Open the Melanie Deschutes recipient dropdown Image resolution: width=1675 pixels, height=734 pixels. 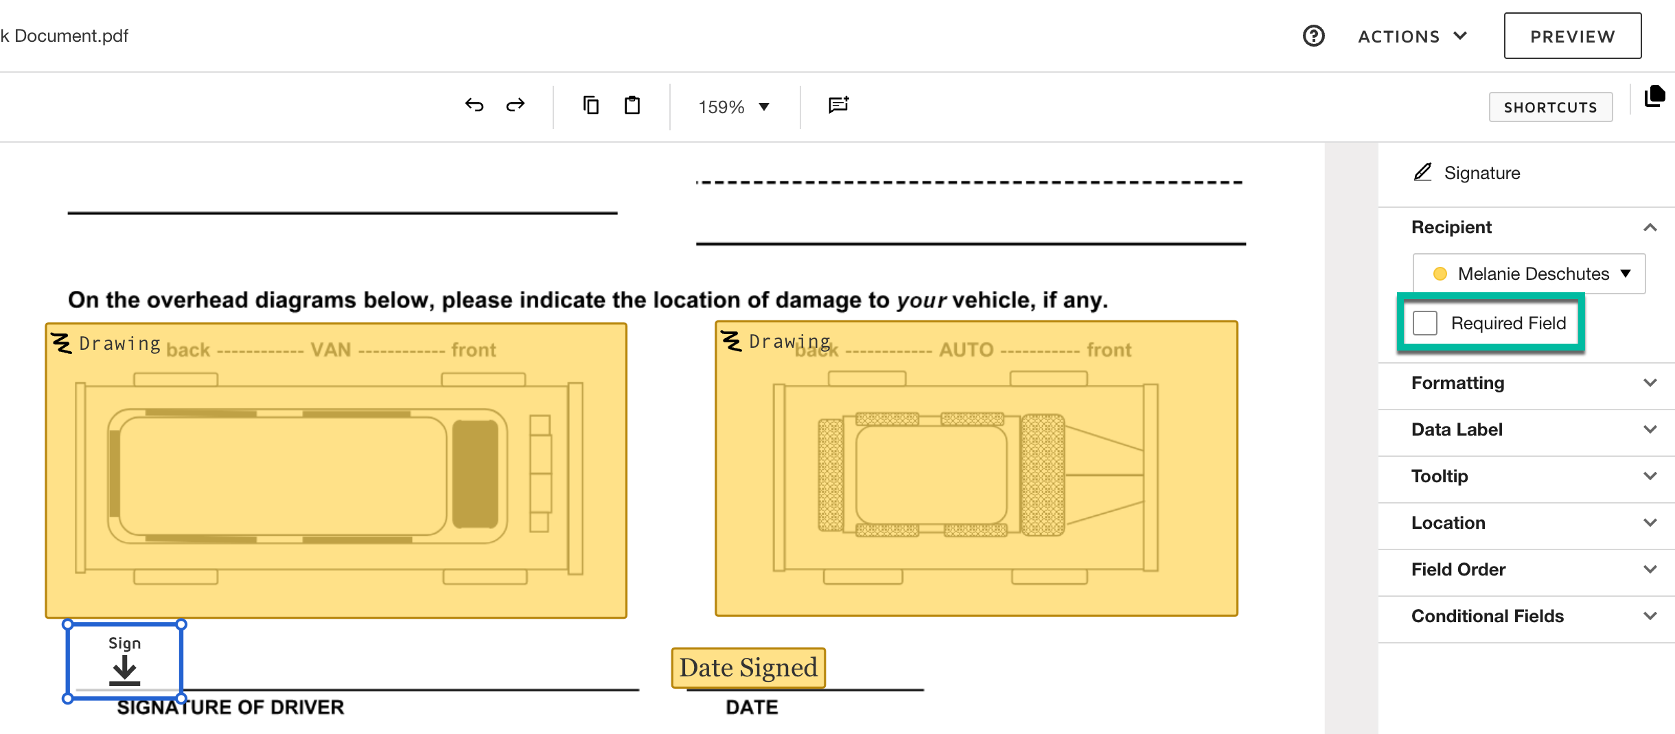1529,274
